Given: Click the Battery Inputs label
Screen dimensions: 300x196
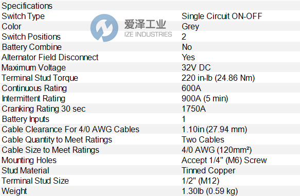Looking at the screenshot, I should [25, 119].
